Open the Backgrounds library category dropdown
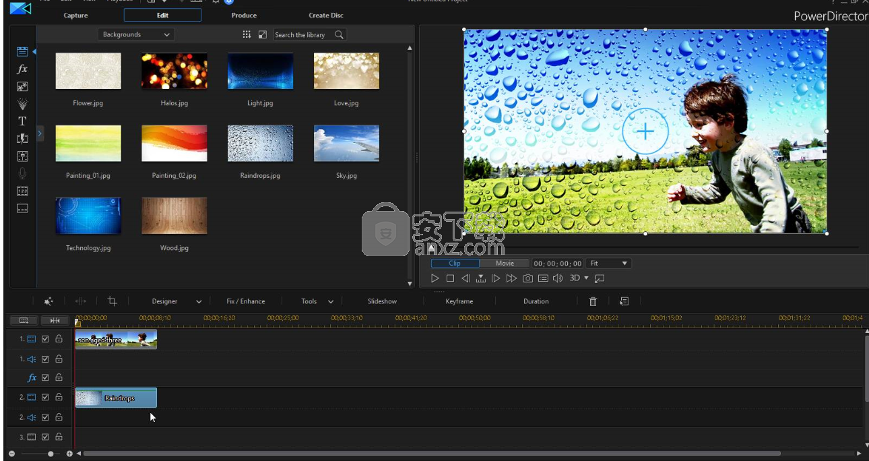The height and width of the screenshot is (461, 869). coord(136,34)
